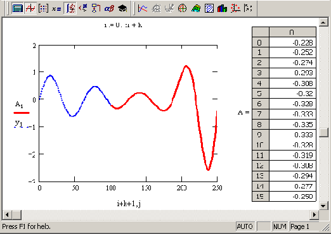Click row header 8 in table A
The width and height of the screenshot is (331, 234).
tap(261, 125)
